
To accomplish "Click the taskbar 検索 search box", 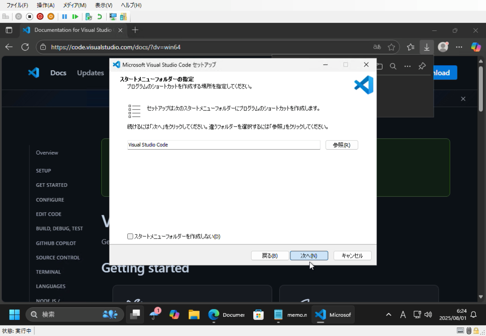I will coord(75,315).
